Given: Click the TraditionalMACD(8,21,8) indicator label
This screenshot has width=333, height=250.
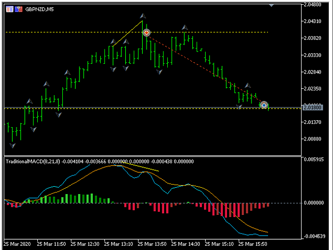Looking at the screenshot, I should [33, 162].
